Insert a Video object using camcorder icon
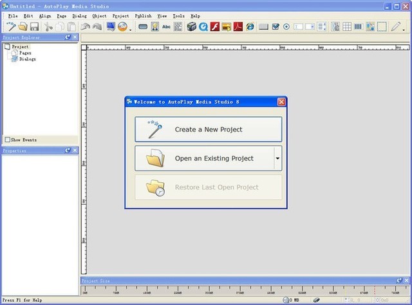This screenshot has width=412, height=305. [191, 26]
